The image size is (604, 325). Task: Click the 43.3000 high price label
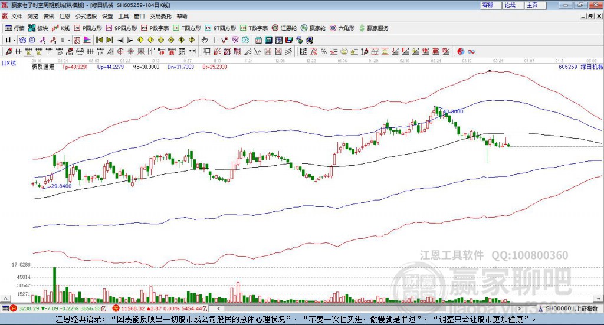click(x=453, y=111)
